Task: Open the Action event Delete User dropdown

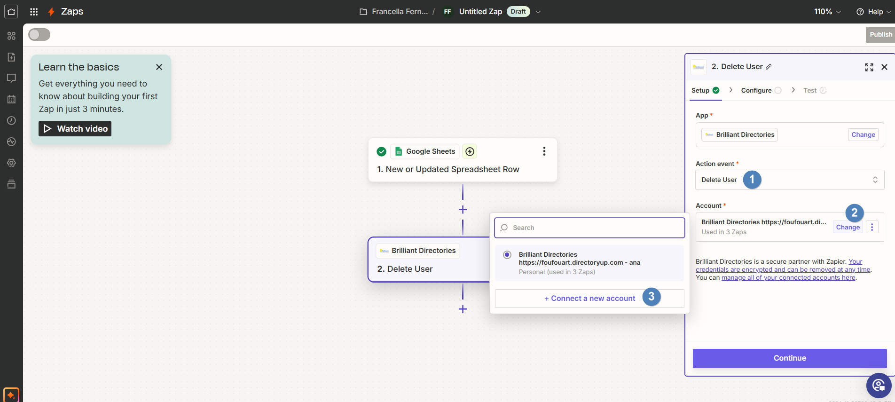Action: [790, 180]
